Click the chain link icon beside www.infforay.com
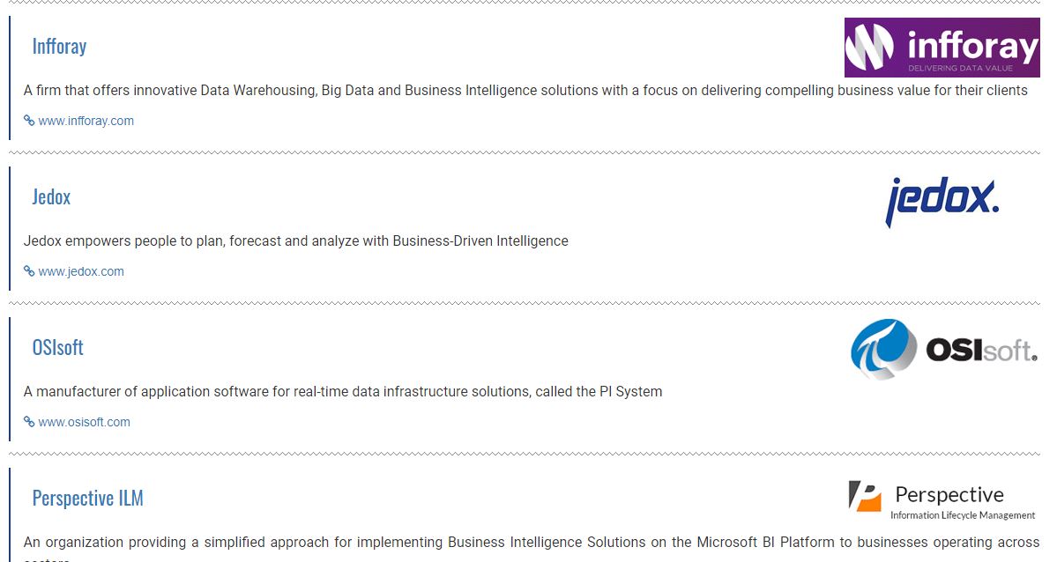 29,121
